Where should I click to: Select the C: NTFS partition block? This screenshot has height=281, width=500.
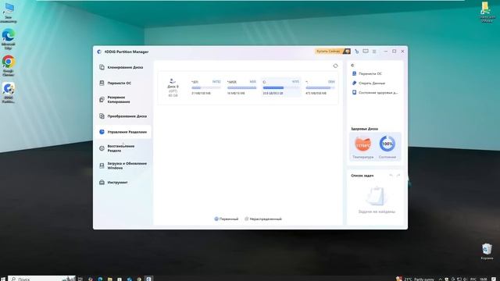(281, 87)
